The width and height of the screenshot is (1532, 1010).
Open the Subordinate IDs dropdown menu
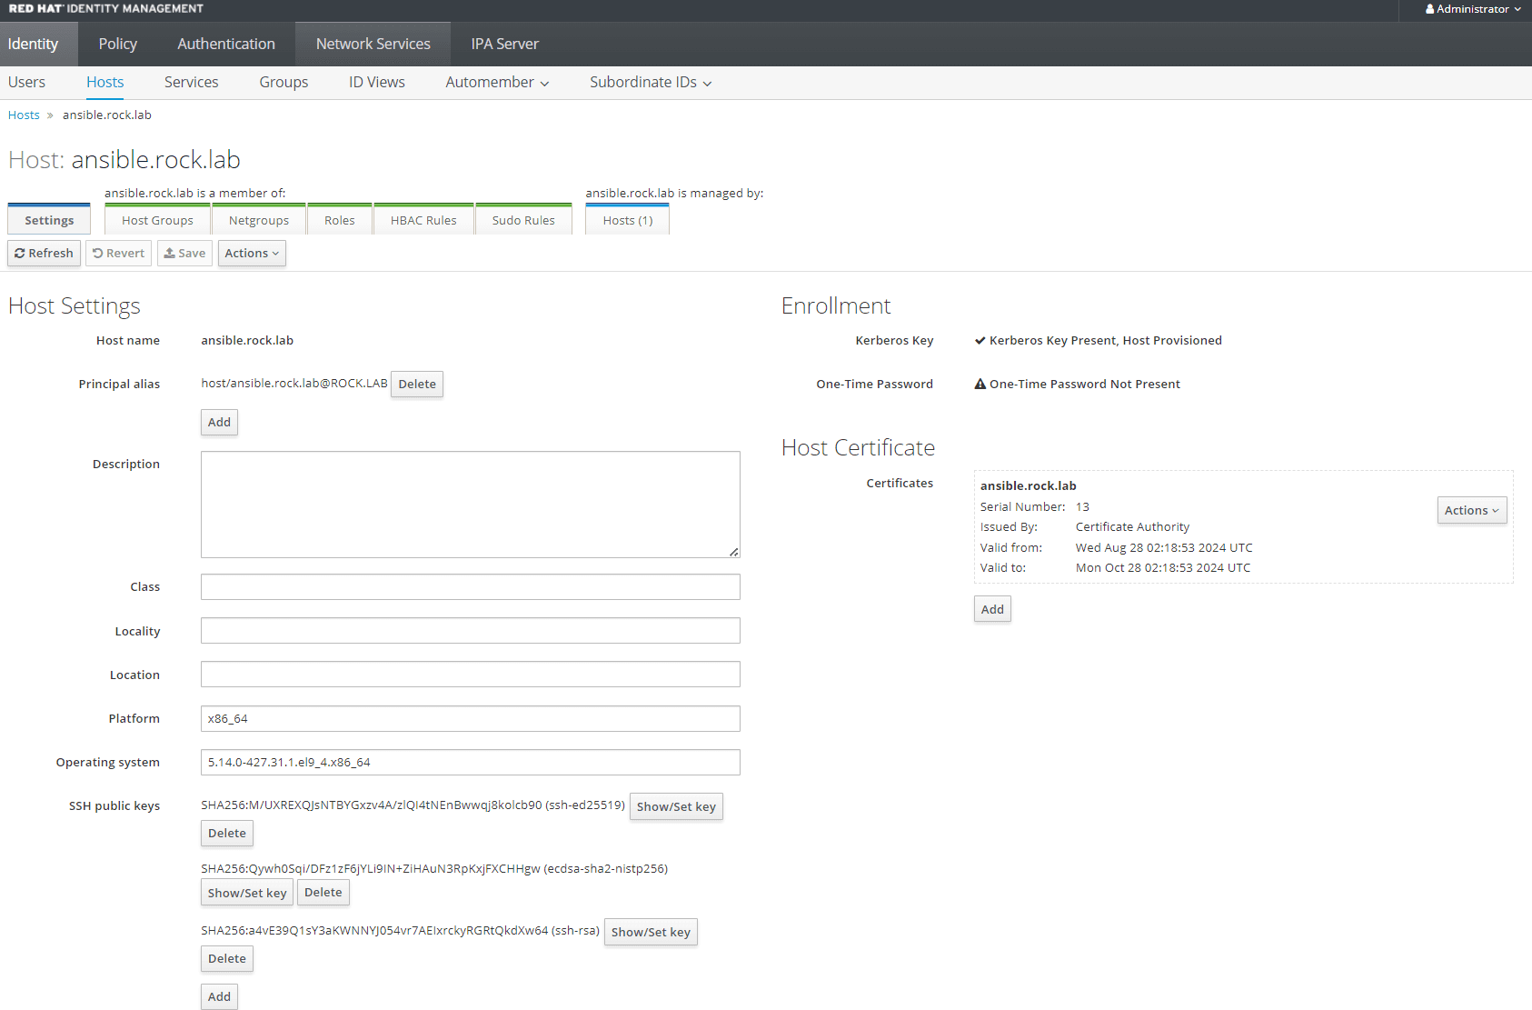[651, 82]
